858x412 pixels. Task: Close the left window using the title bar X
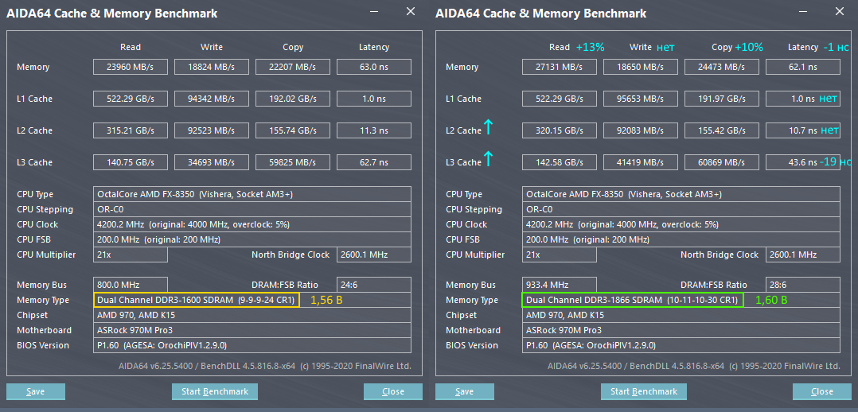[x=410, y=12]
